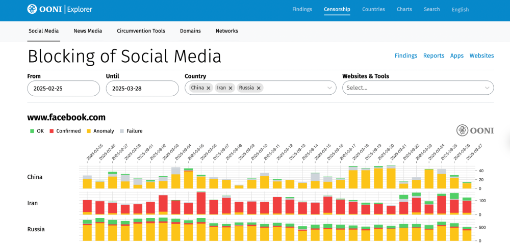Open the Reports link
Image resolution: width=510 pixels, height=247 pixels.
[433, 56]
